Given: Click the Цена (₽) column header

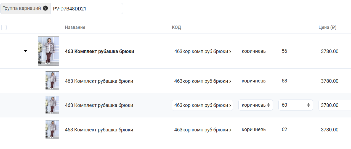Looking at the screenshot, I should coord(327,27).
